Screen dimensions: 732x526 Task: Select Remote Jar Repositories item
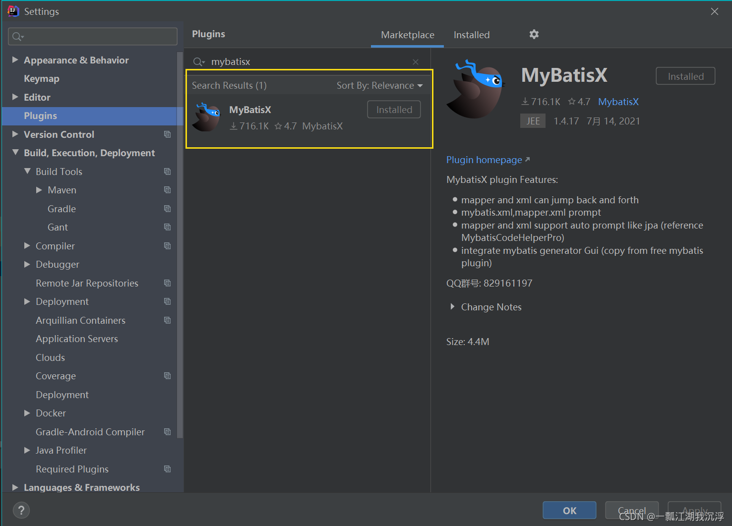pos(87,283)
